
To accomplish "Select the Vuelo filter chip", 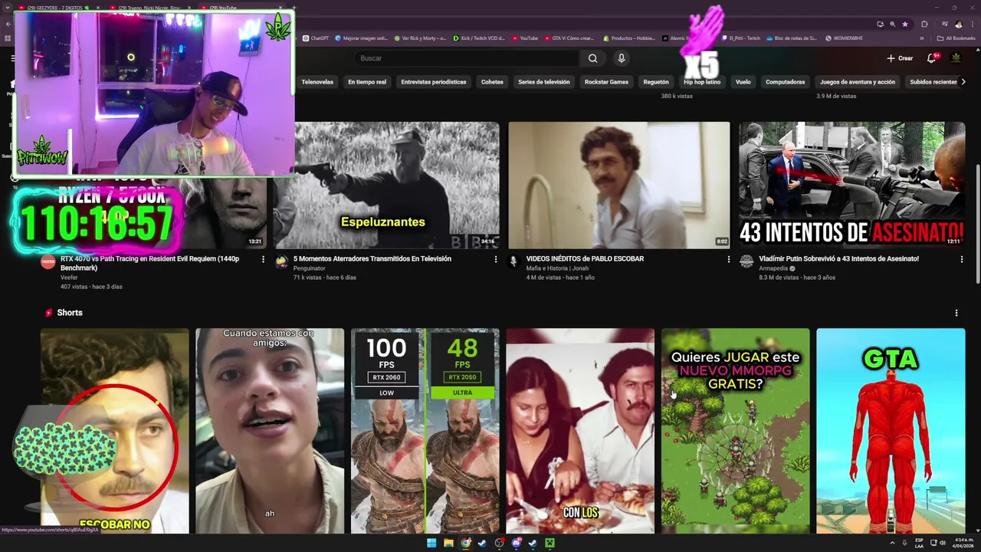I will click(743, 82).
